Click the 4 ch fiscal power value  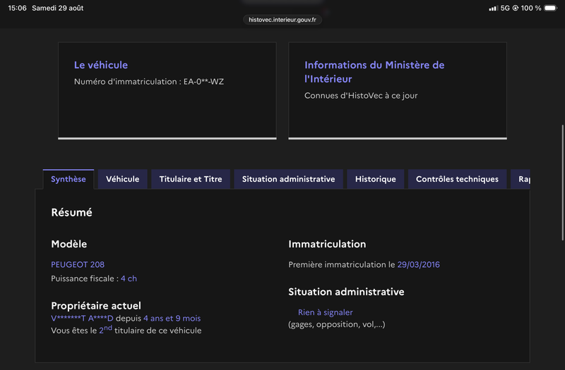(x=129, y=278)
